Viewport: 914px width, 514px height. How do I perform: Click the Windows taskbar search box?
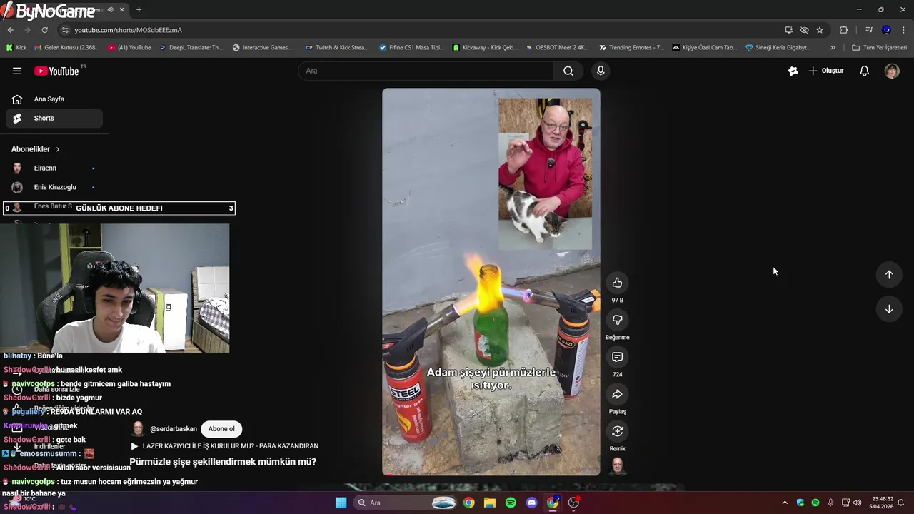(x=406, y=503)
